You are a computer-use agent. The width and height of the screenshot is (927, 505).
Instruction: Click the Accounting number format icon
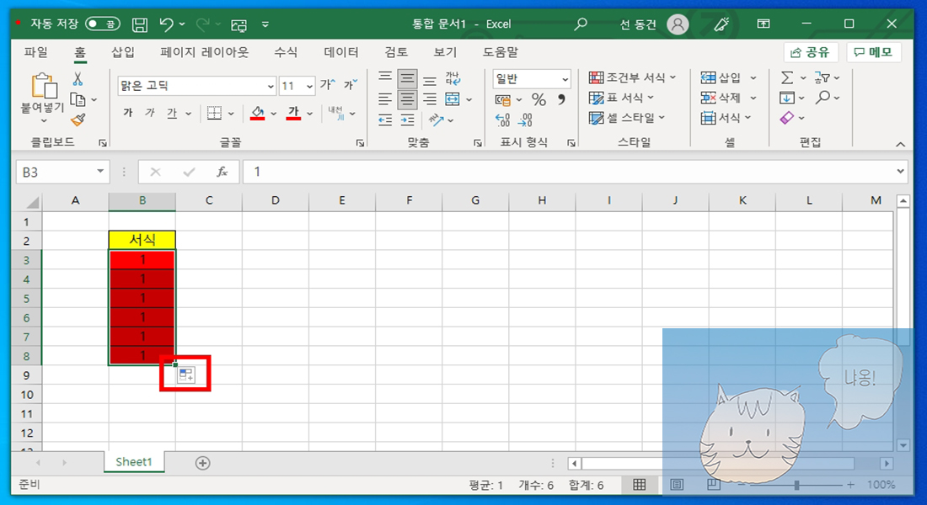click(x=502, y=100)
